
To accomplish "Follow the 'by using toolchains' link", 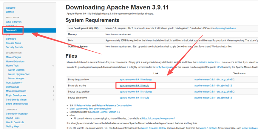I will (226, 28).
